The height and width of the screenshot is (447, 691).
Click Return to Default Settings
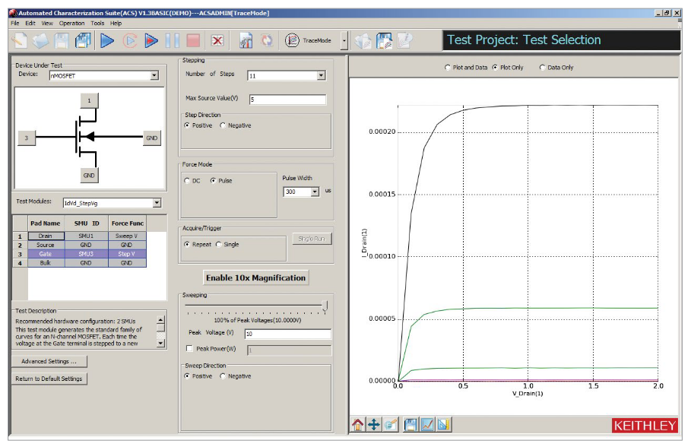(x=49, y=379)
